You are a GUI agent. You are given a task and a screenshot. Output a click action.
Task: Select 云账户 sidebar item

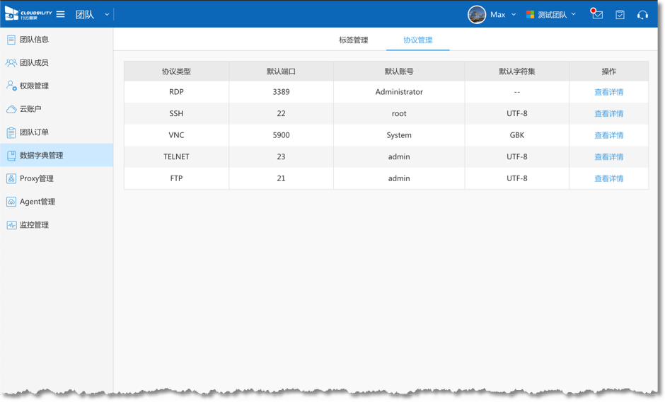pyautogui.click(x=30, y=109)
